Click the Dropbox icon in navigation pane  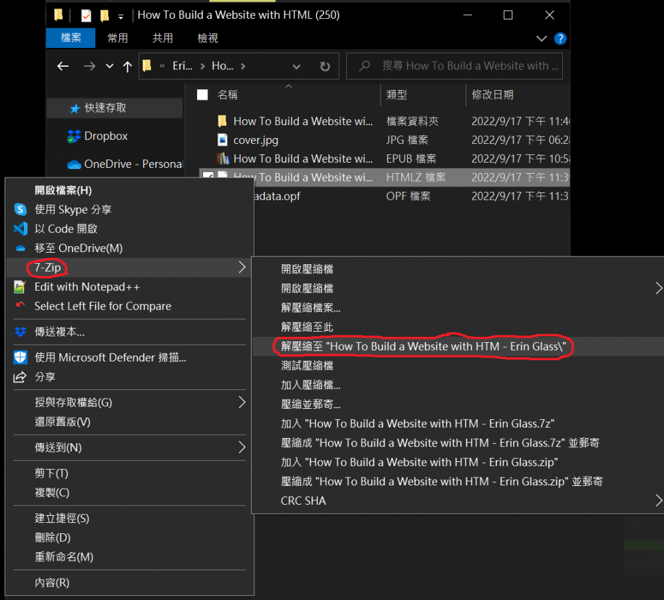[x=74, y=136]
